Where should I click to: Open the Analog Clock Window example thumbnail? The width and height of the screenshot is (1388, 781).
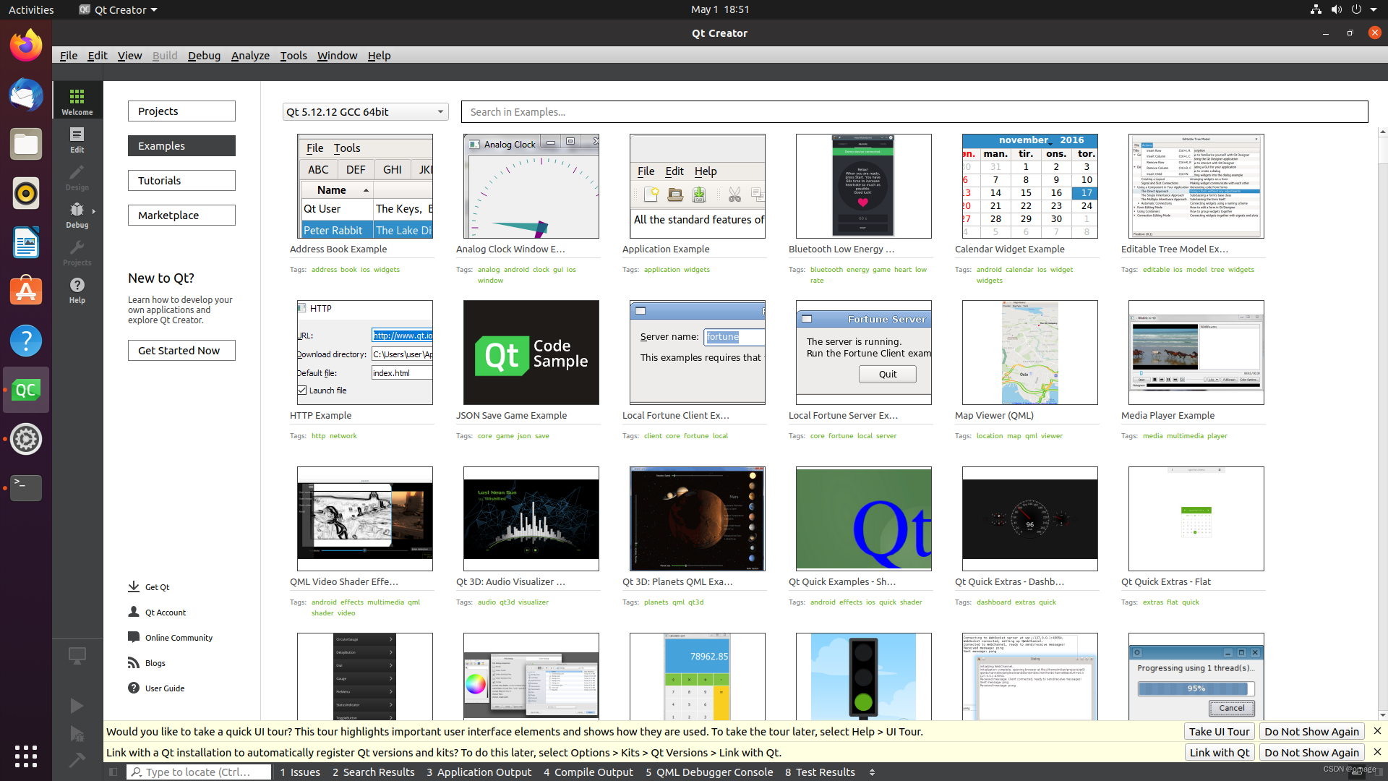pyautogui.click(x=531, y=186)
